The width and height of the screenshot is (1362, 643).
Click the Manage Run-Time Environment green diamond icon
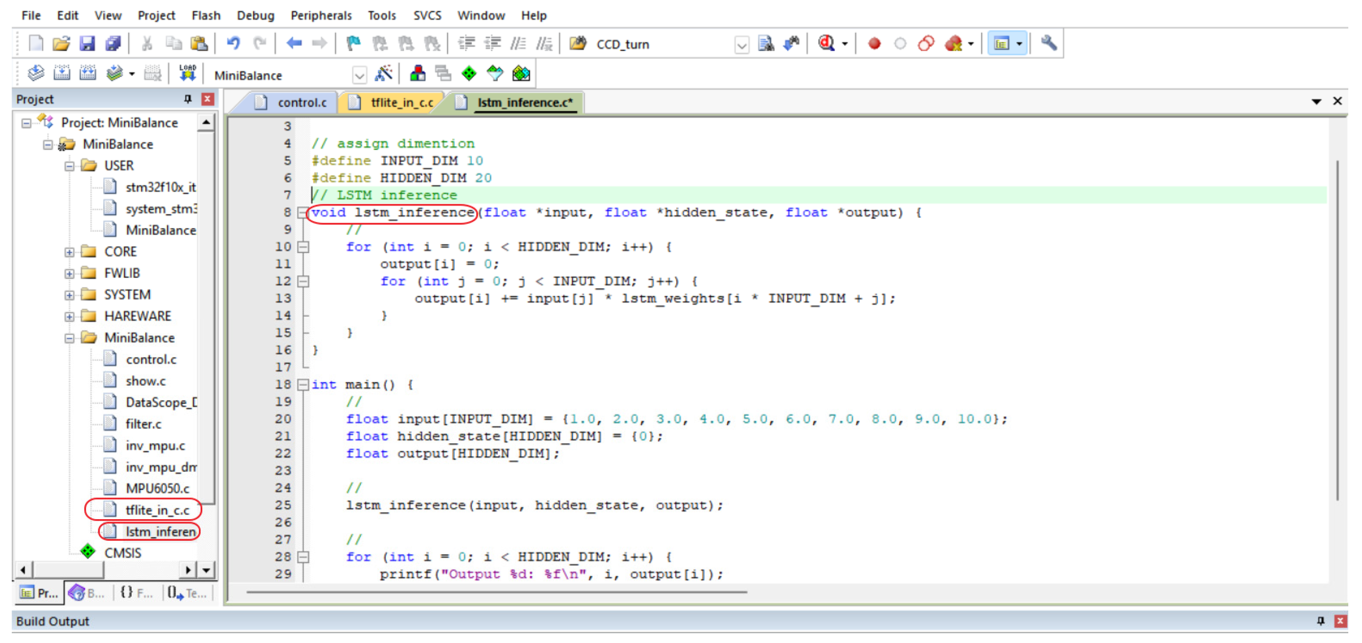pyautogui.click(x=469, y=74)
